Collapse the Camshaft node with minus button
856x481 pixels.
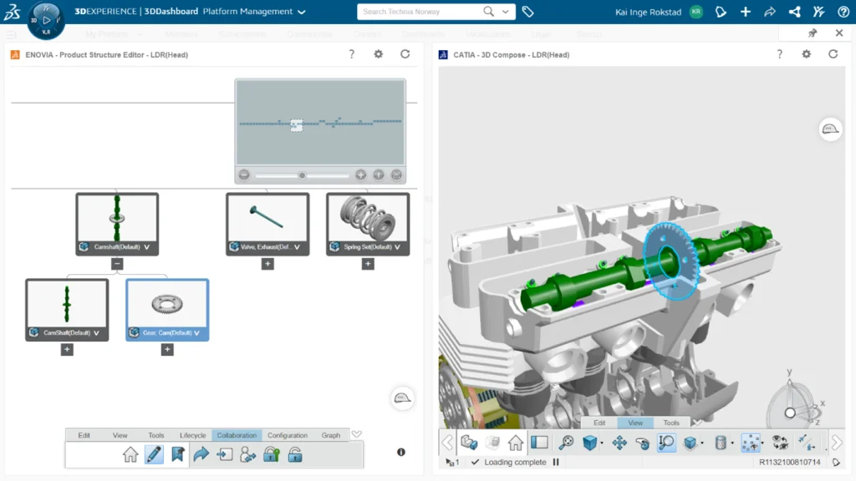coord(117,262)
